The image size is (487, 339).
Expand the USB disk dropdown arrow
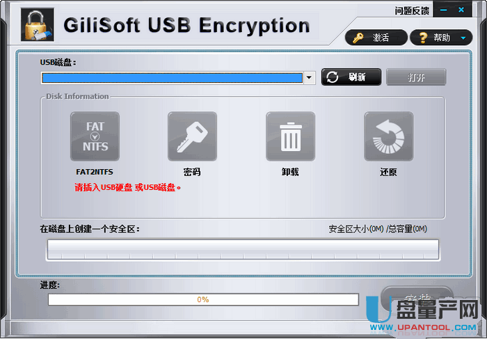pyautogui.click(x=310, y=78)
